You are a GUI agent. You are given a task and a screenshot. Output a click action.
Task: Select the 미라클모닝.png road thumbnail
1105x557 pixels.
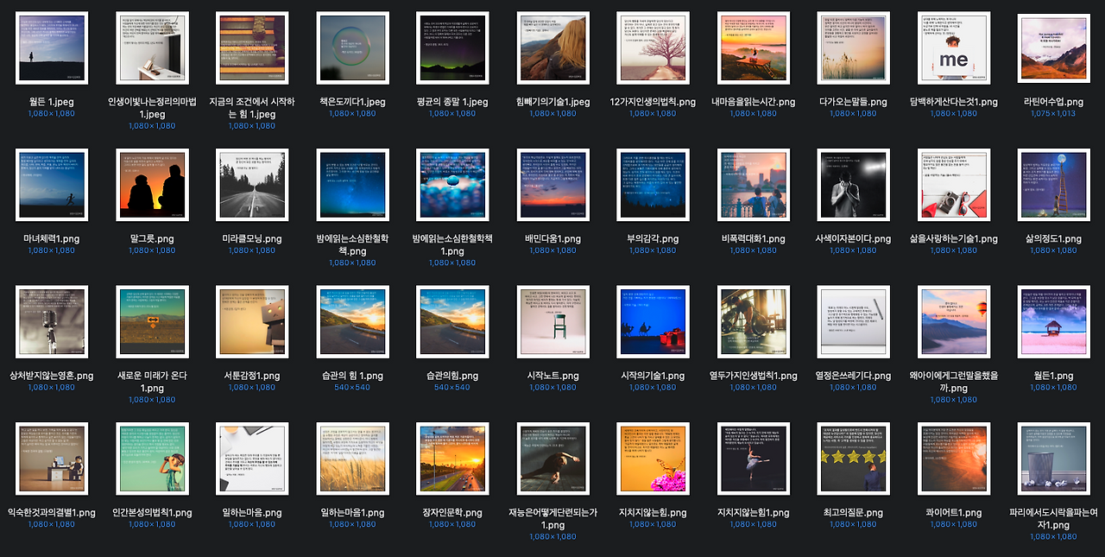tap(252, 186)
